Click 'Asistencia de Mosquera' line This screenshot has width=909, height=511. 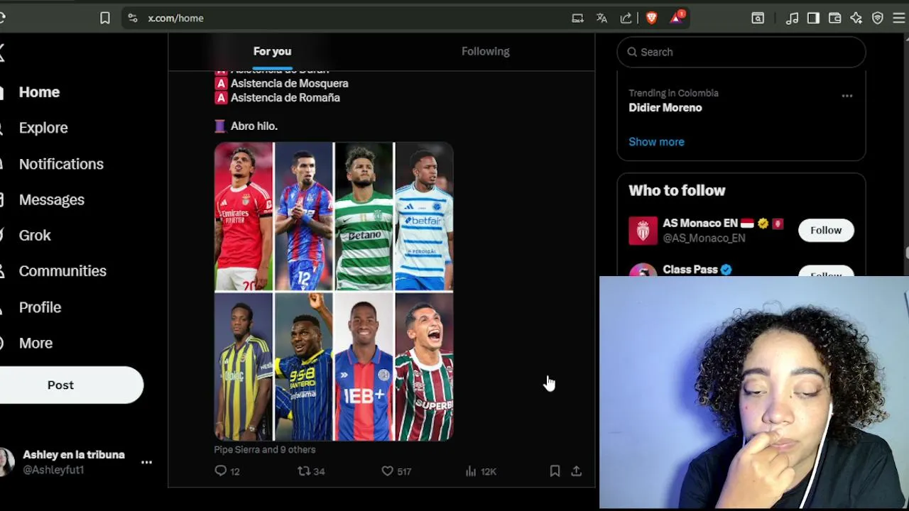289,83
